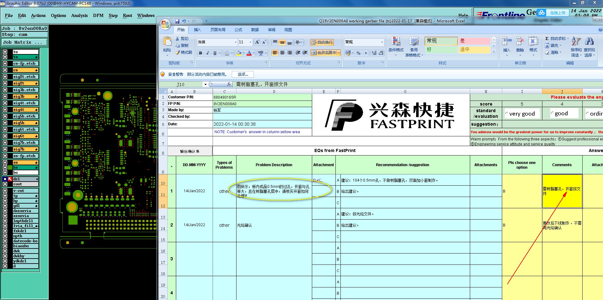Screen dimensions: 603x300
Task: Open the underline style dropdown arrow
Action: 220,53
